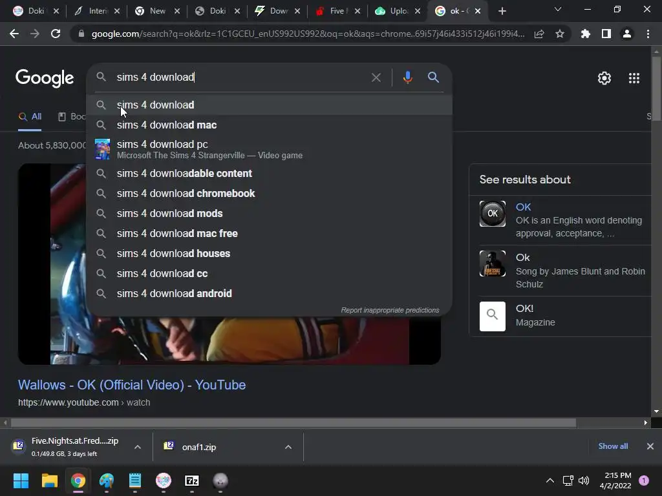Click the horizontal scrollbar
662x496 pixels.
[293, 422]
